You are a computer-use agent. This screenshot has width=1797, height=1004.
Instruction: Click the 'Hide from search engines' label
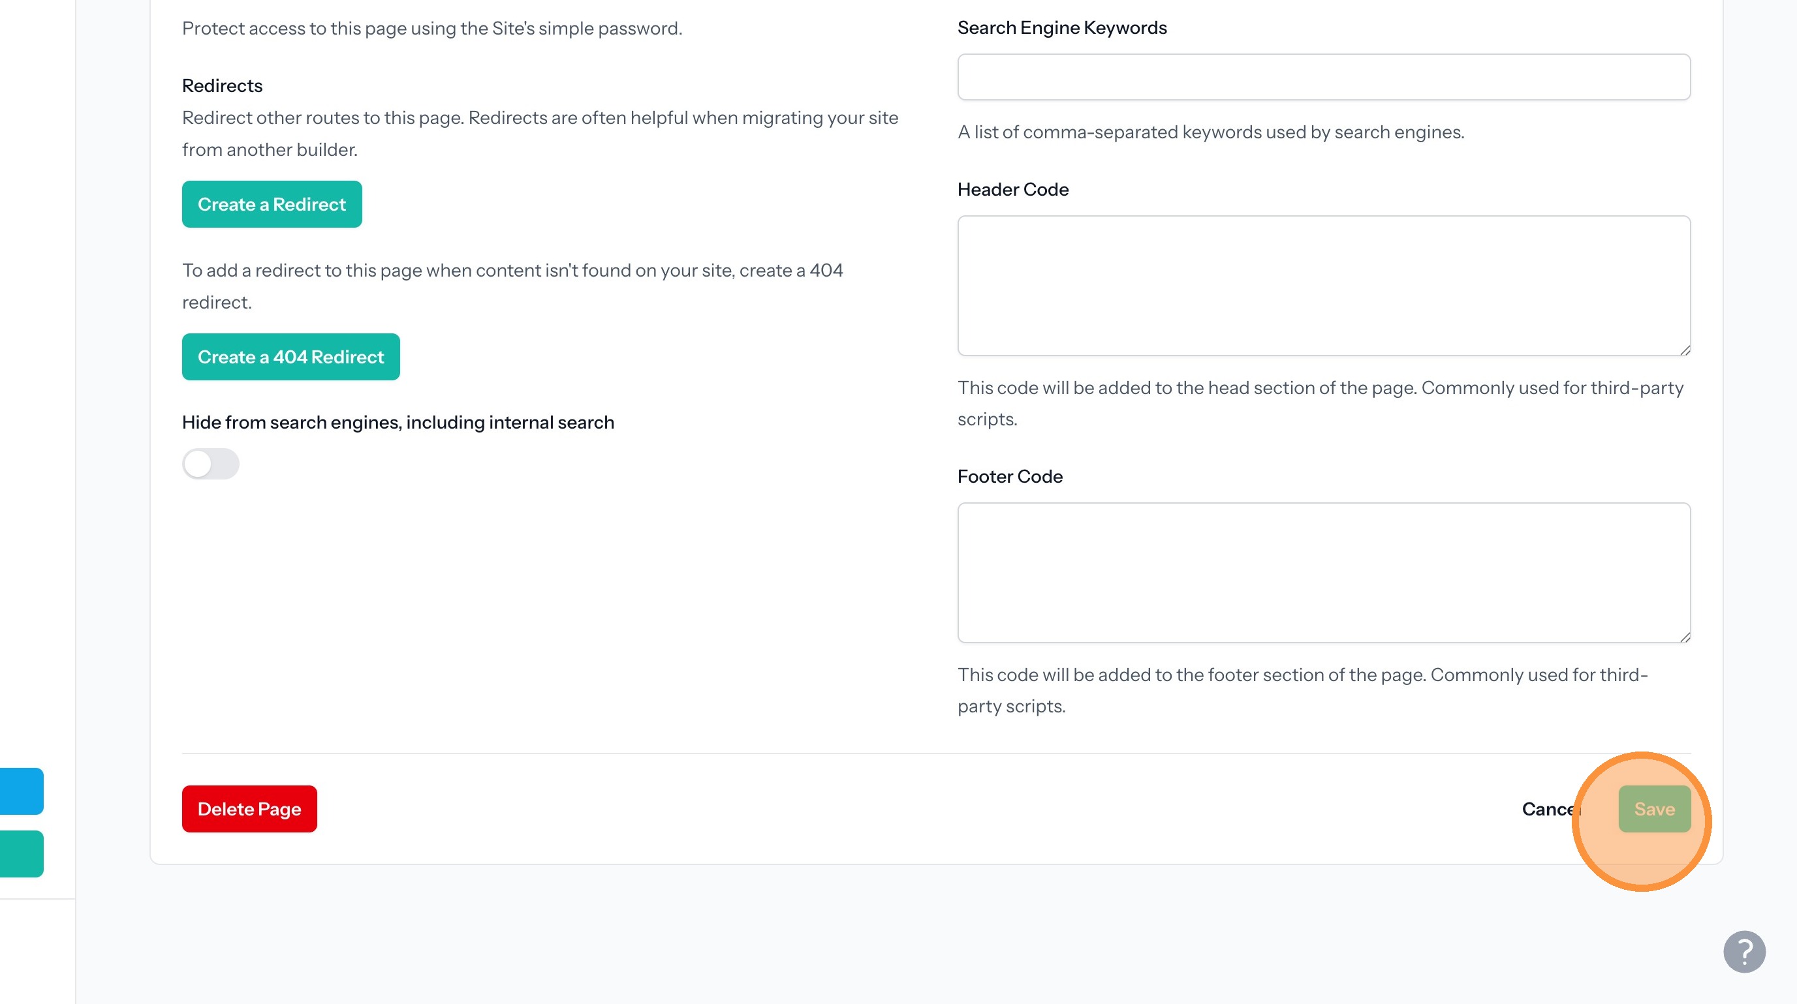(x=398, y=423)
